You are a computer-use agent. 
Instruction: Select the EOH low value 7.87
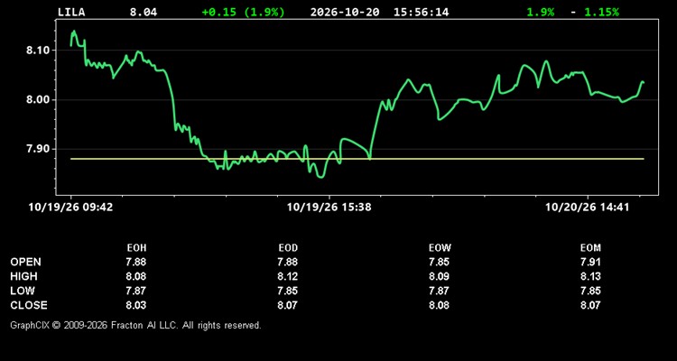(x=136, y=291)
